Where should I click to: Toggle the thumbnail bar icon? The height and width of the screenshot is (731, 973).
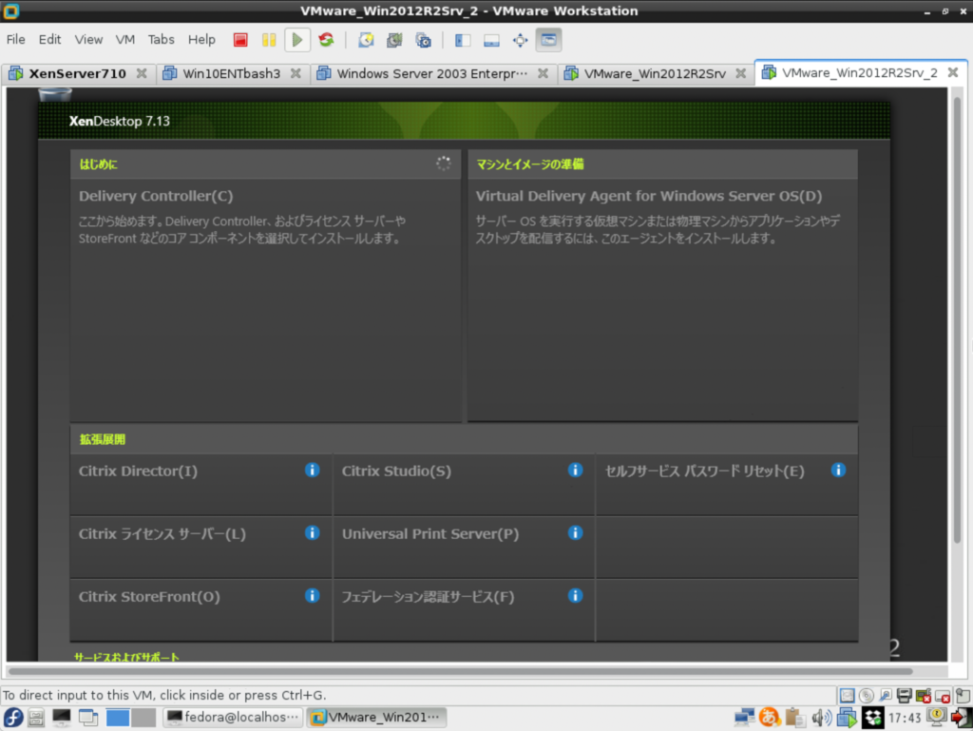491,40
